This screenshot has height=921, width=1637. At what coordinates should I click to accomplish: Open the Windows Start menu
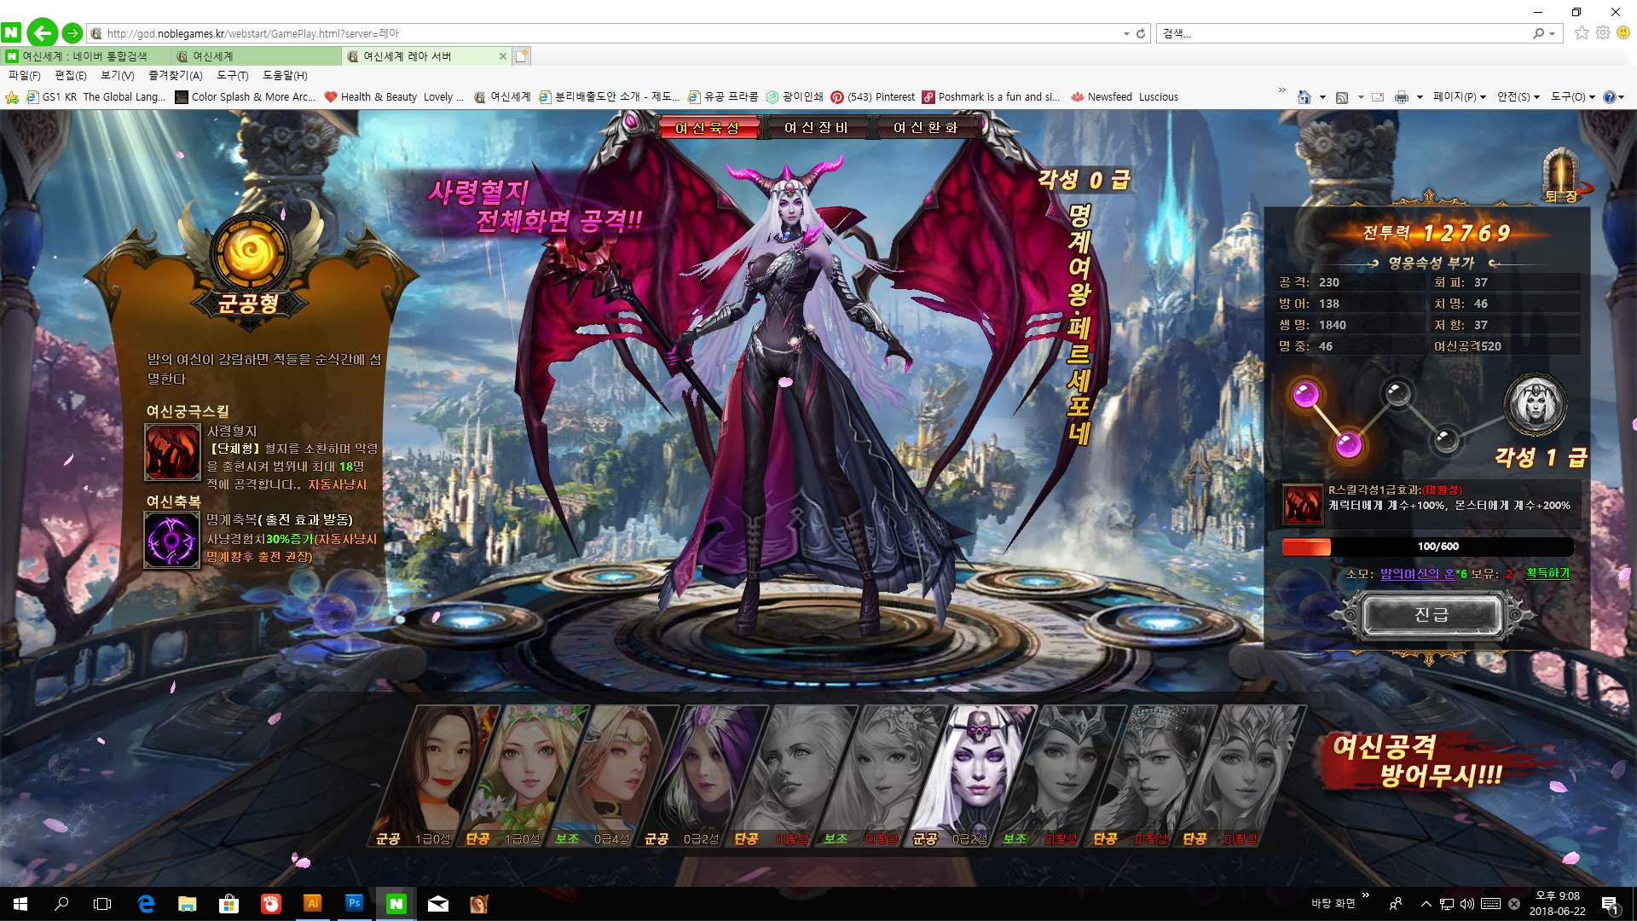point(20,904)
